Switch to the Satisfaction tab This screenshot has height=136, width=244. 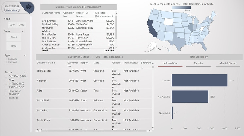pos(170,63)
